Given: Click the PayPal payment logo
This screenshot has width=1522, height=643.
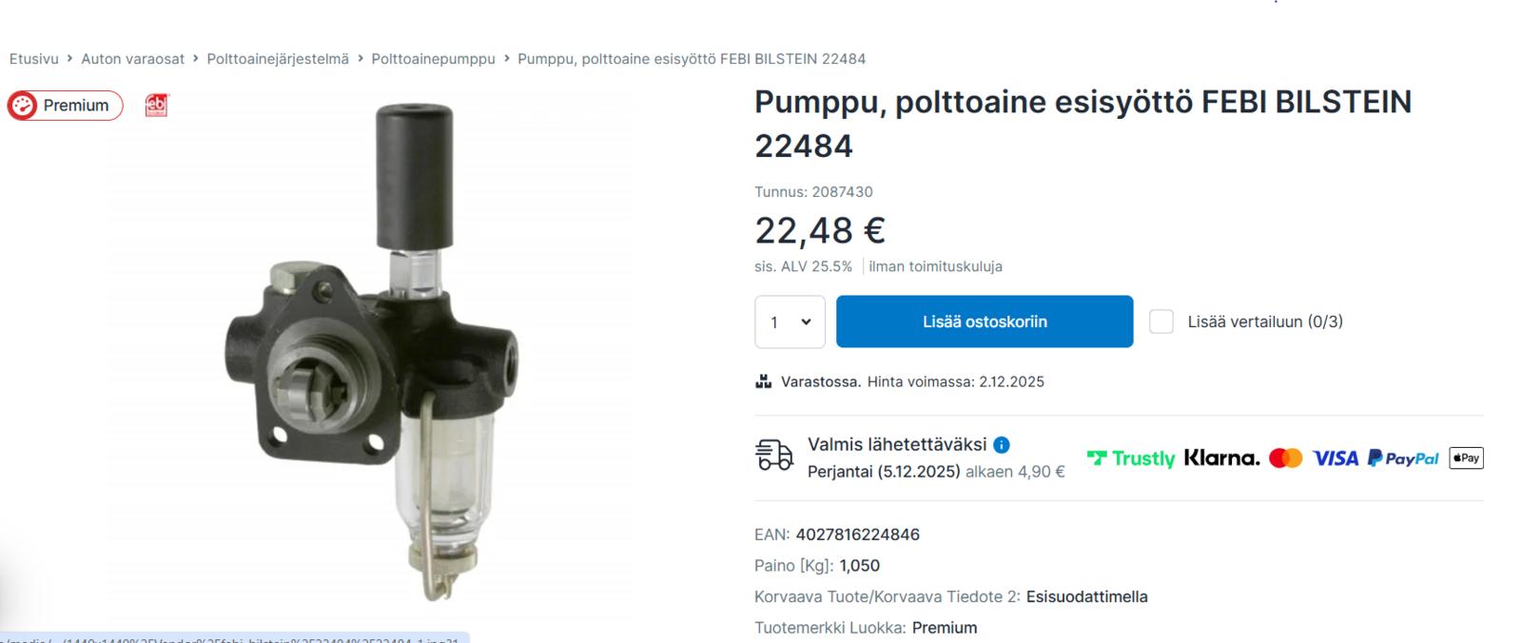Looking at the screenshot, I should click(x=1403, y=458).
